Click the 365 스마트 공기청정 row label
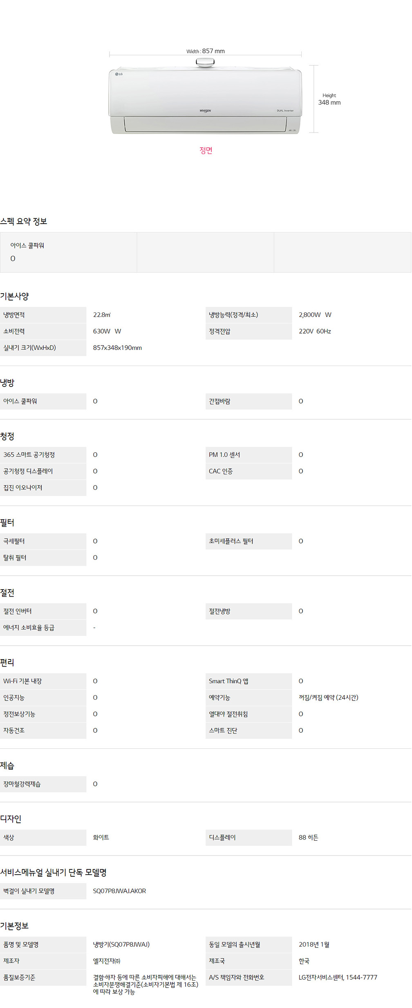412x1008 pixels. [29, 455]
